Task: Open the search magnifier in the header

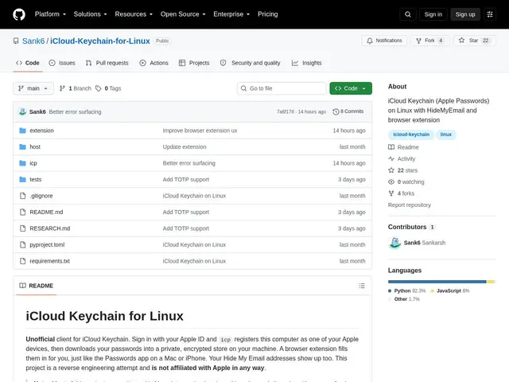Action: (x=408, y=14)
